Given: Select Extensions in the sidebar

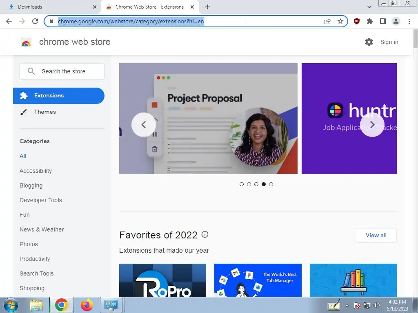Looking at the screenshot, I should [x=59, y=95].
